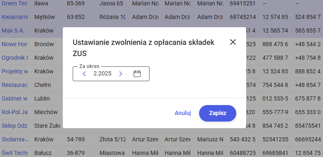Select the 2.2025 period value
The image size is (323, 157).
pyautogui.click(x=102, y=74)
